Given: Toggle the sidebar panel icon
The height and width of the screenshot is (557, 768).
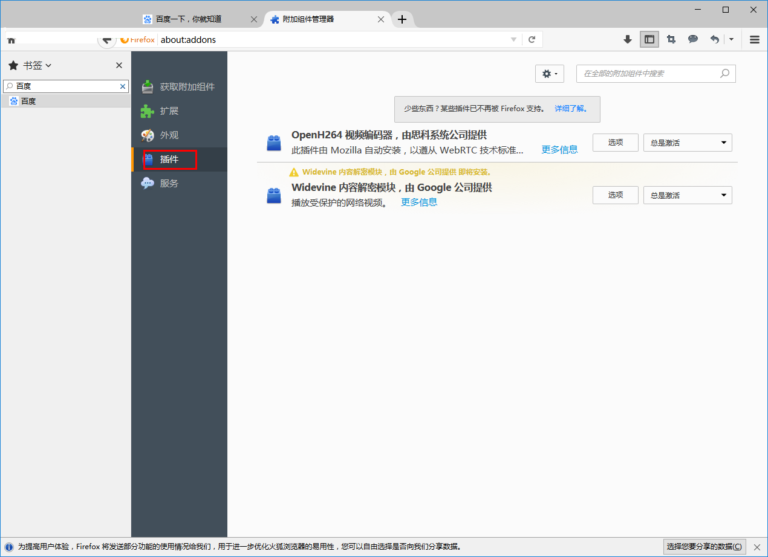Looking at the screenshot, I should click(x=649, y=39).
